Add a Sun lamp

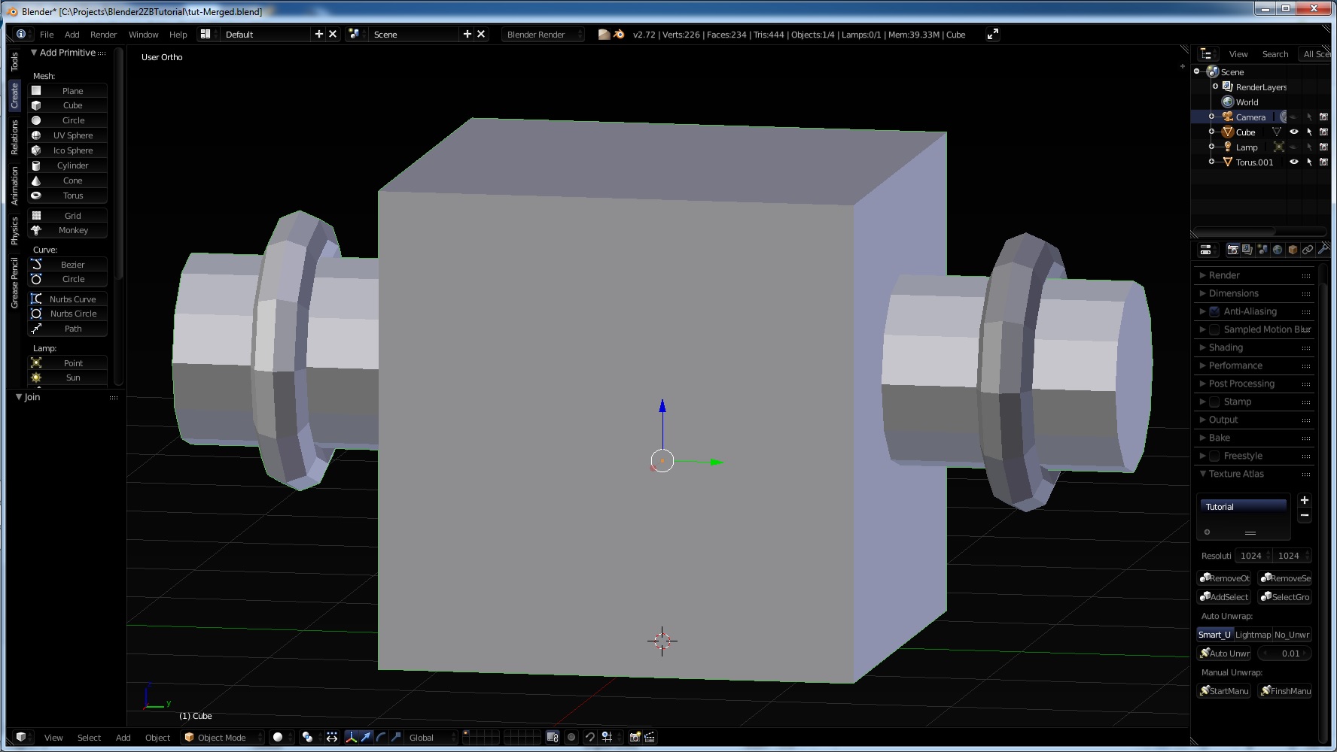68,378
